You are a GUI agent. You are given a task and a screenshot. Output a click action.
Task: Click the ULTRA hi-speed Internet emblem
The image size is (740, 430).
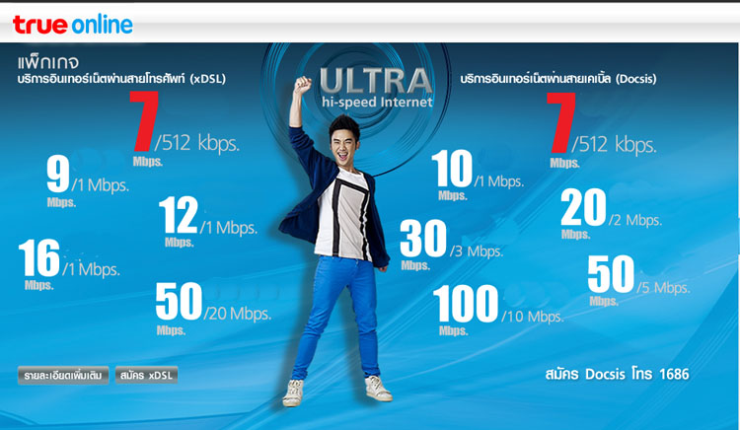(376, 88)
